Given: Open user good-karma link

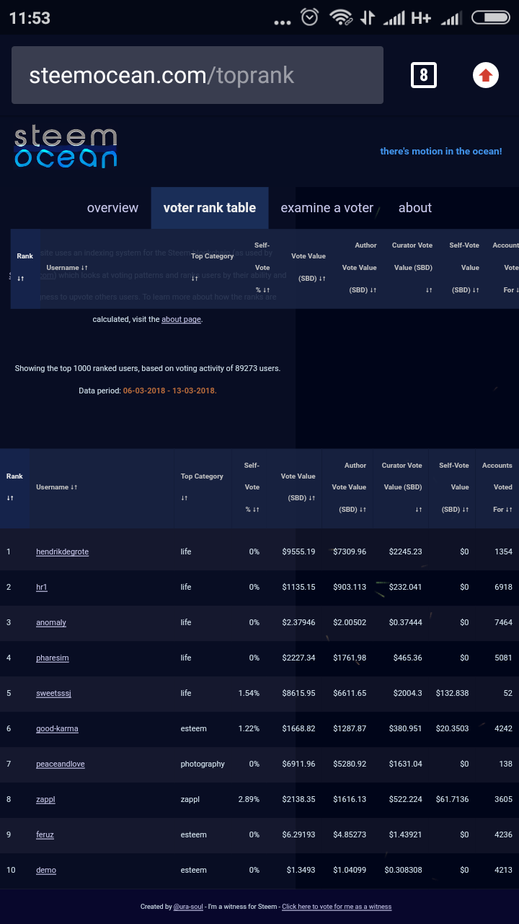Looking at the screenshot, I should click(57, 728).
